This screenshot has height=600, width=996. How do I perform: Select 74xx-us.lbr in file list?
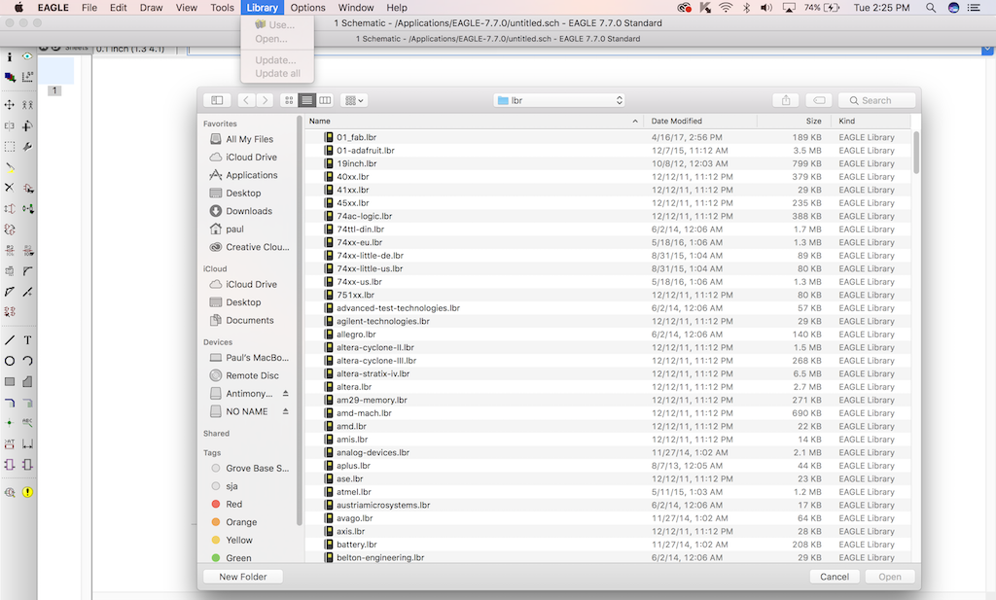pos(608,282)
